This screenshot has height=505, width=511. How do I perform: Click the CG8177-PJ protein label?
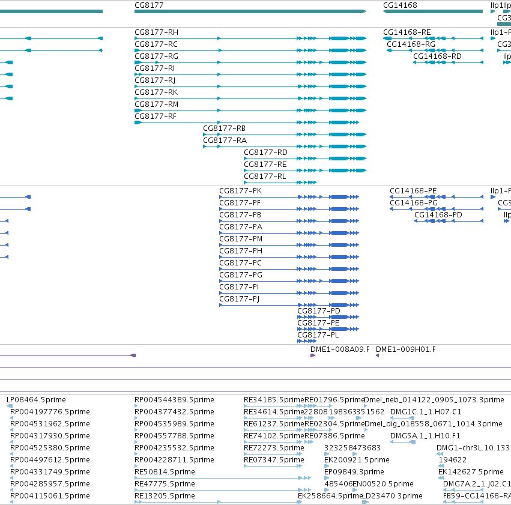pos(240,299)
